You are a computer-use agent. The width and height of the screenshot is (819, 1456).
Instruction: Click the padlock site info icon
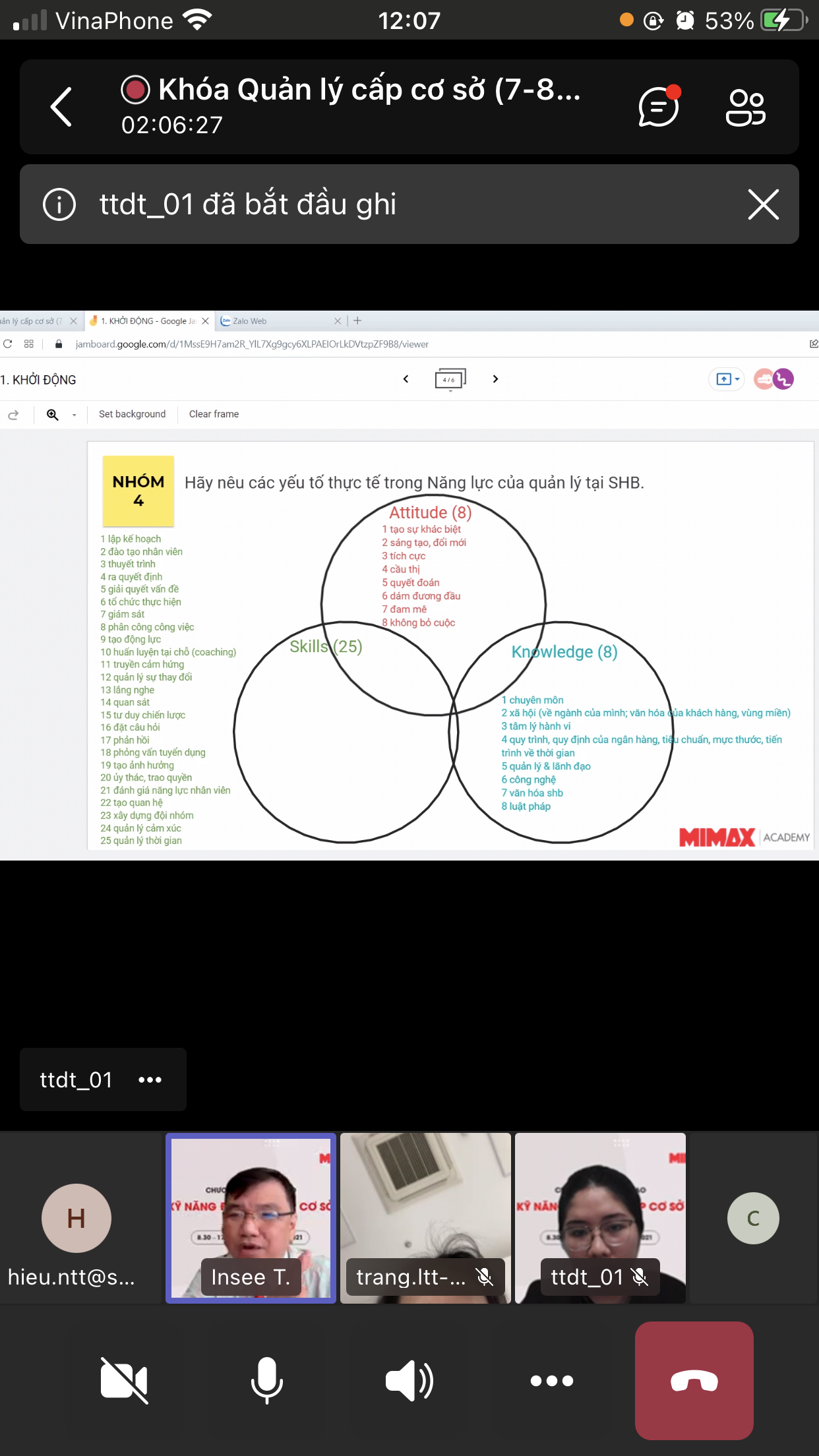(59, 344)
